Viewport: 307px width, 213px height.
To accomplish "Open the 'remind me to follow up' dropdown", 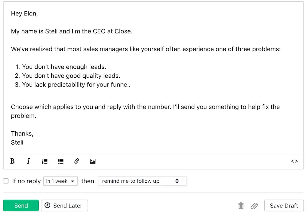I will coord(142,181).
